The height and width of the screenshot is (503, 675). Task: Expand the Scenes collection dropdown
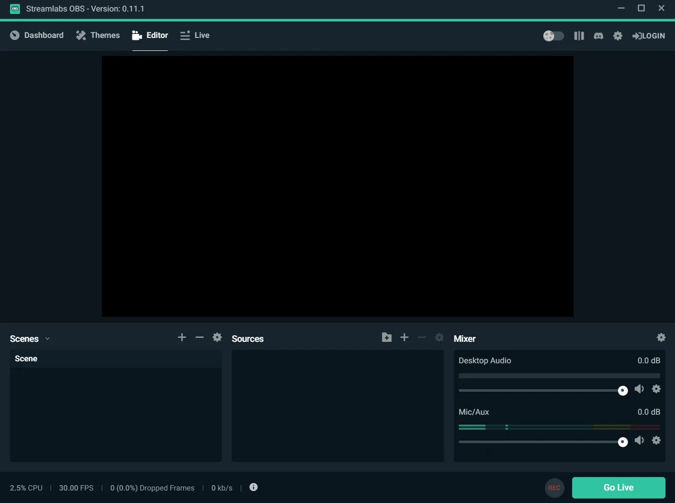[x=47, y=339]
